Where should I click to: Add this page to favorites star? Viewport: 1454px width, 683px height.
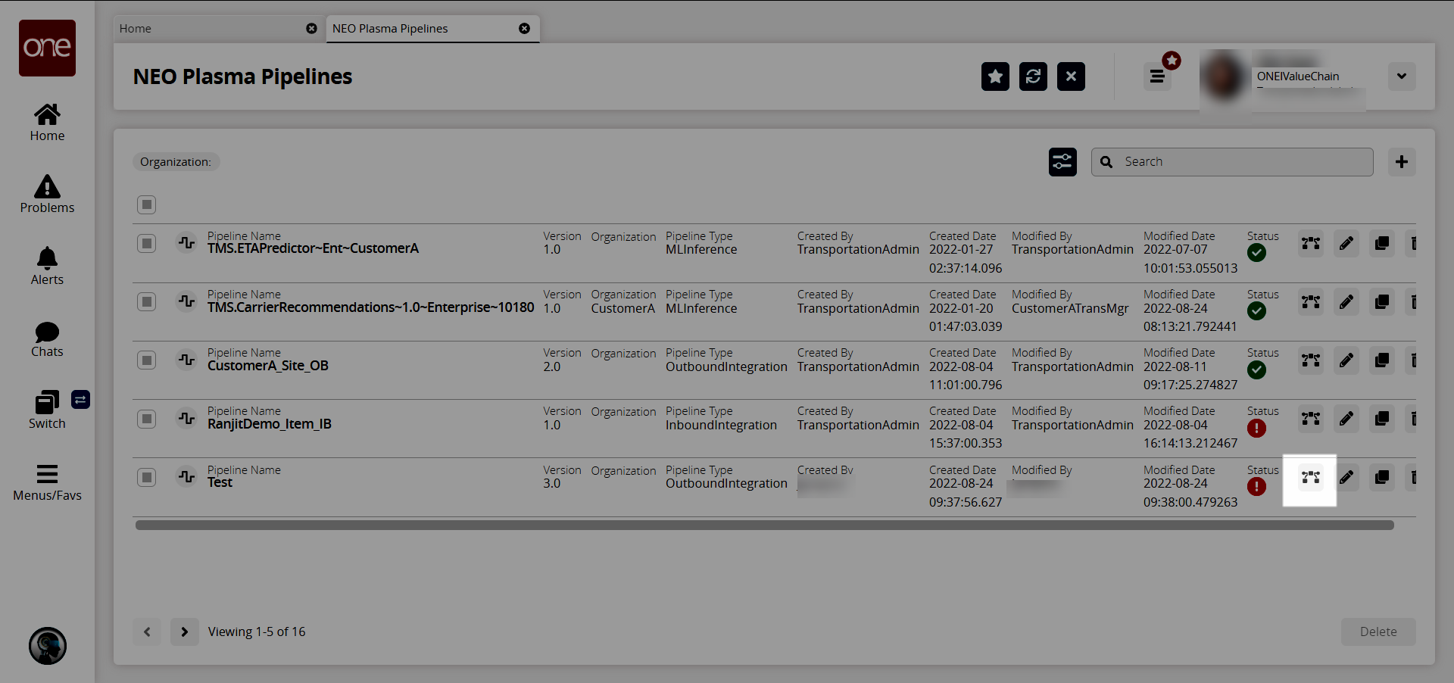996,76
